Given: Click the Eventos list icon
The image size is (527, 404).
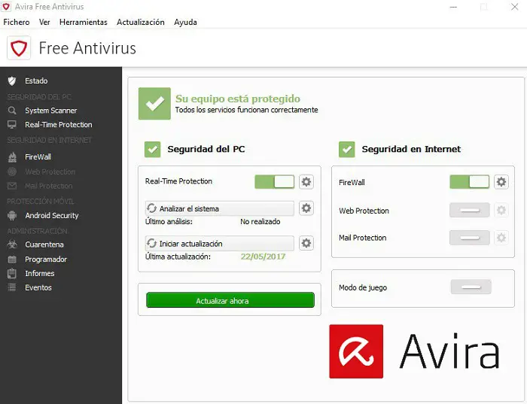Looking at the screenshot, I should (x=12, y=287).
